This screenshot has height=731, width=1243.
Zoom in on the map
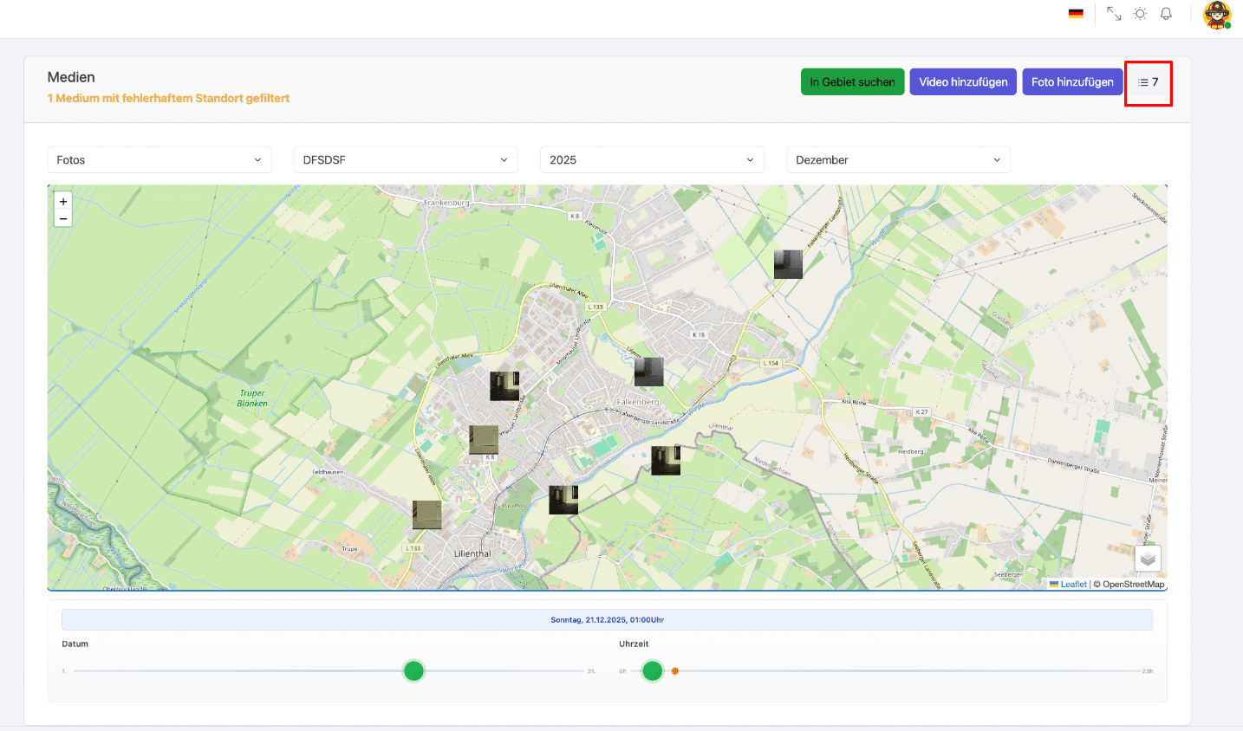click(63, 201)
